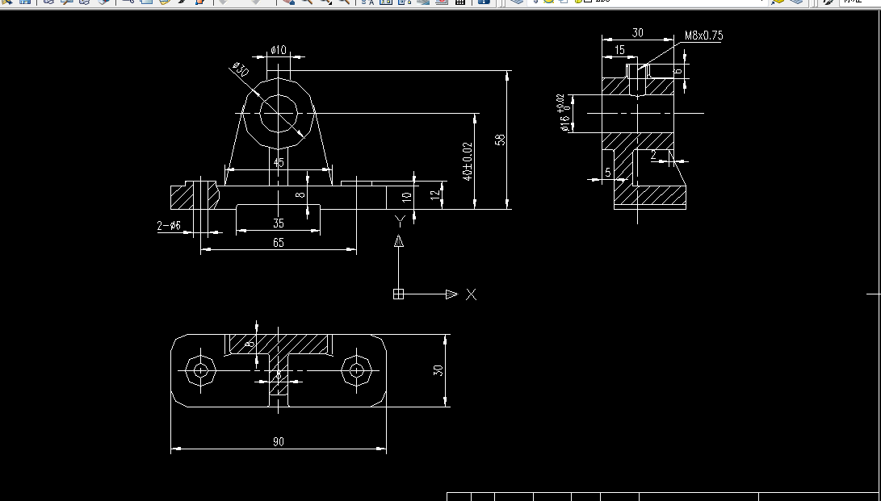Select the 30 dimension above section view
Viewport: 881px width, 501px height.
pyautogui.click(x=638, y=33)
